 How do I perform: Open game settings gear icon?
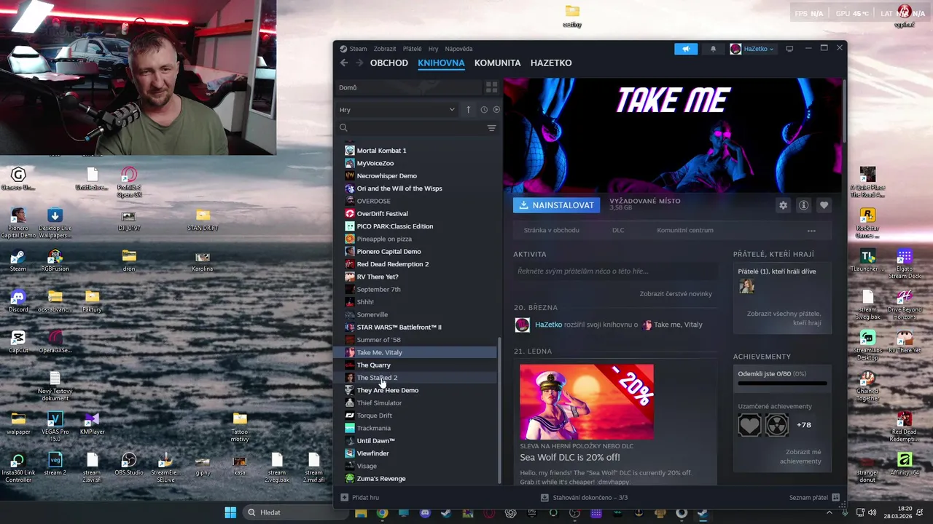tap(783, 205)
